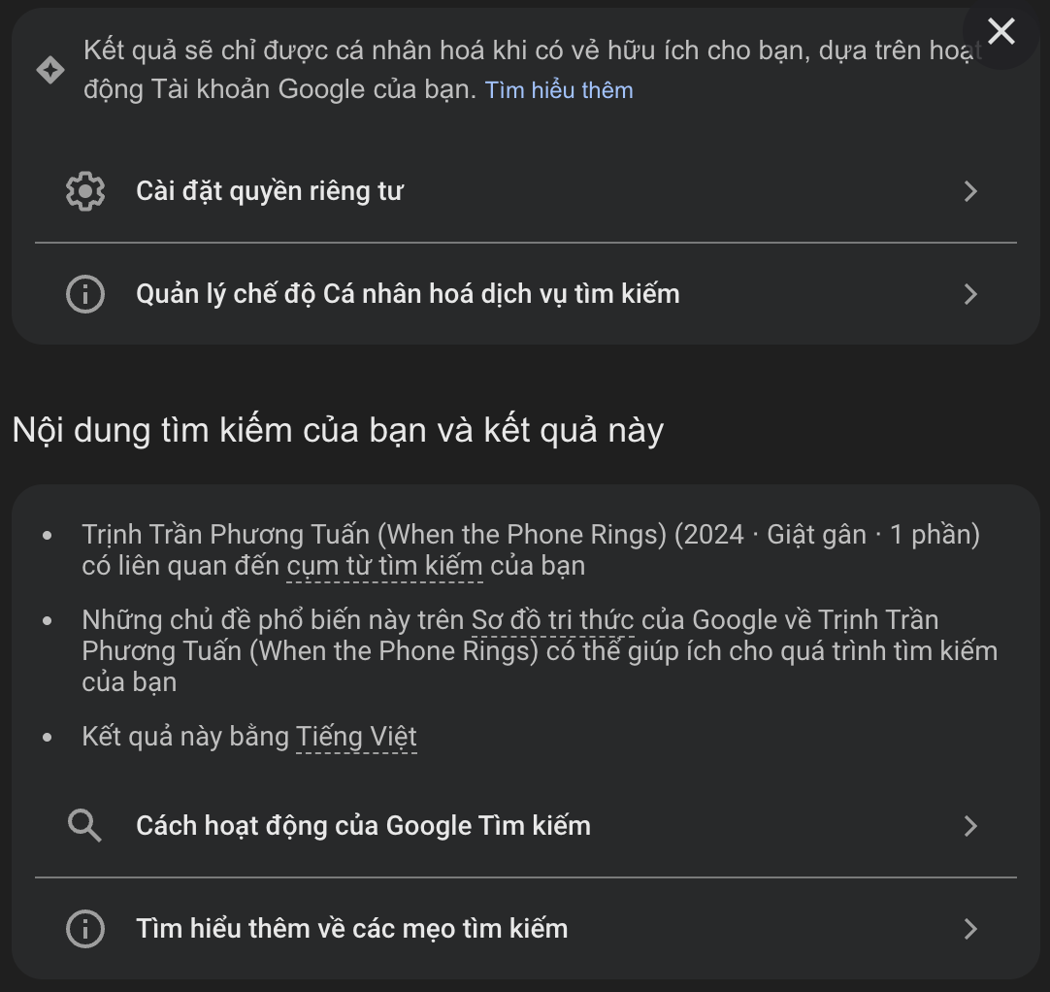
Task: Select 'Quản lý chế độ Cá nhân hoá dịch vụ tìm kiếm'
Action: tap(408, 293)
